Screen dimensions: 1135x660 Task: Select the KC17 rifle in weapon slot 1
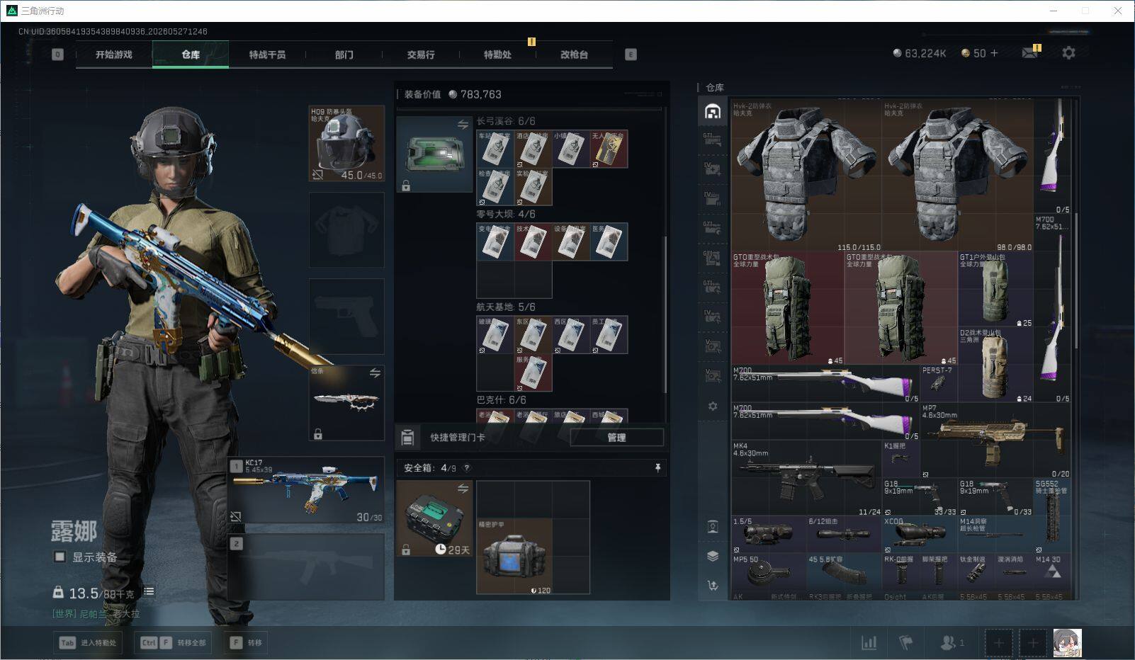click(x=306, y=490)
